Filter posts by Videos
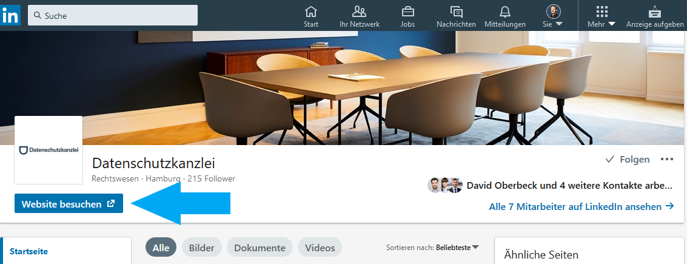 tap(320, 248)
